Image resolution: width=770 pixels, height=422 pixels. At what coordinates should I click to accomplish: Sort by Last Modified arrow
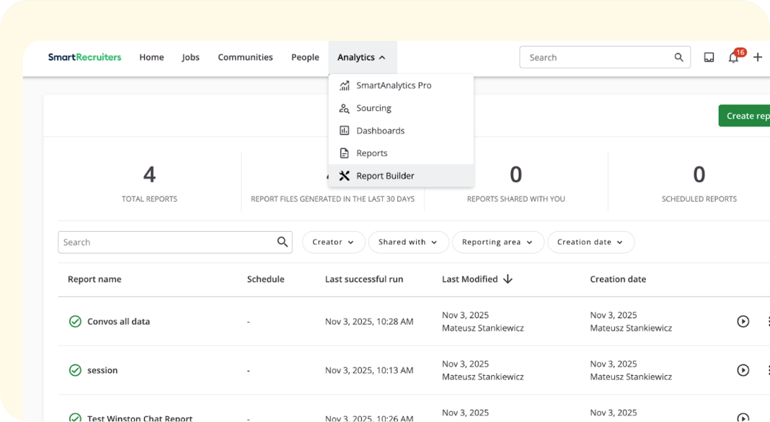click(508, 279)
